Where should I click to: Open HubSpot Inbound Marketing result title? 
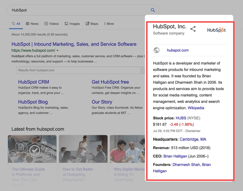(x=74, y=44)
